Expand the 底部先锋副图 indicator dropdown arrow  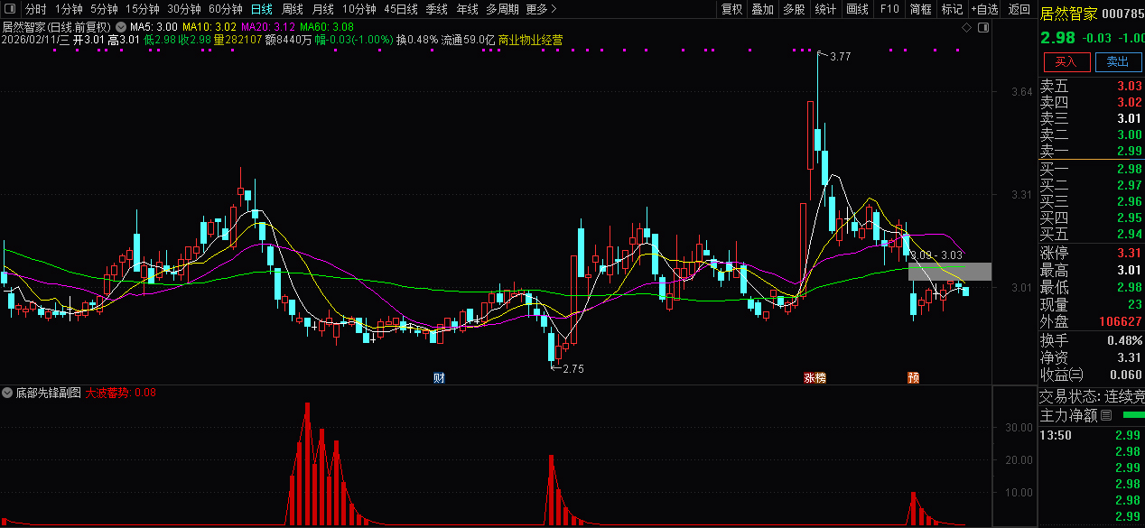8,394
